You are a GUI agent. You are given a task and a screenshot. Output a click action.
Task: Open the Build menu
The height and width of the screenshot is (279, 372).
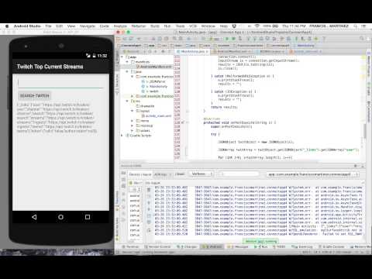tap(155, 26)
